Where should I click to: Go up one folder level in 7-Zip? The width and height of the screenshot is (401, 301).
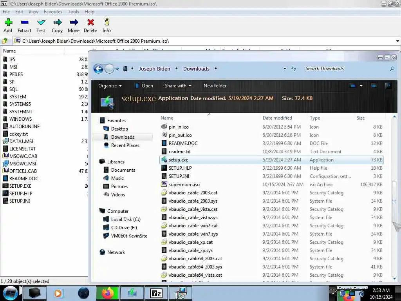tap(5, 41)
